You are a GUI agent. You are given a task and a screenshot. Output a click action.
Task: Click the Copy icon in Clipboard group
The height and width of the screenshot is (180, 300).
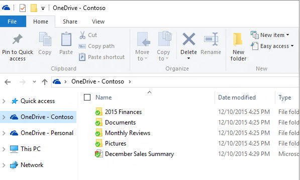[x=45, y=39]
